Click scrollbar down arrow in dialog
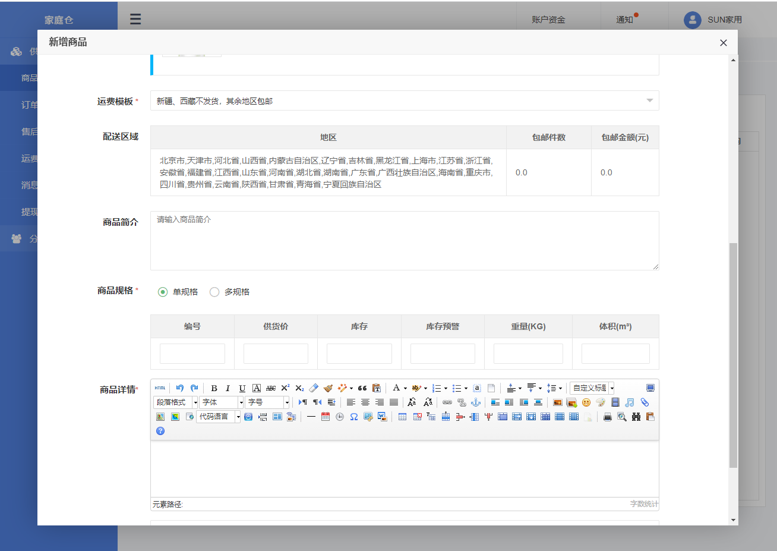Screen dimensions: 777x551 pos(734,520)
